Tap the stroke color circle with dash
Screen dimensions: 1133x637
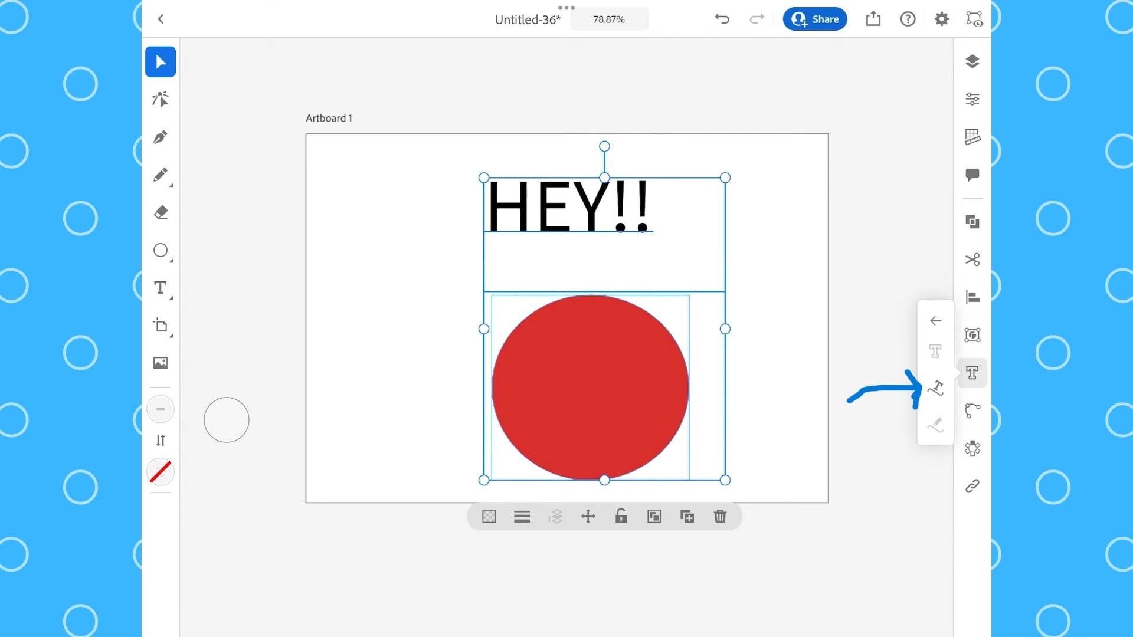pyautogui.click(x=161, y=409)
